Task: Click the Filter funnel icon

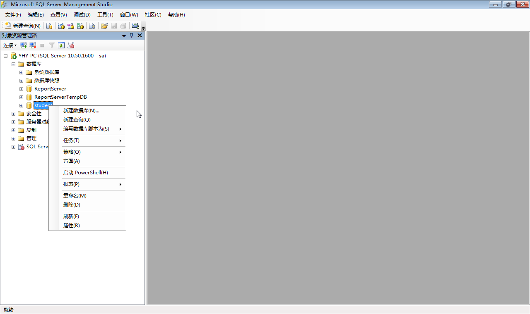Action: tap(52, 45)
